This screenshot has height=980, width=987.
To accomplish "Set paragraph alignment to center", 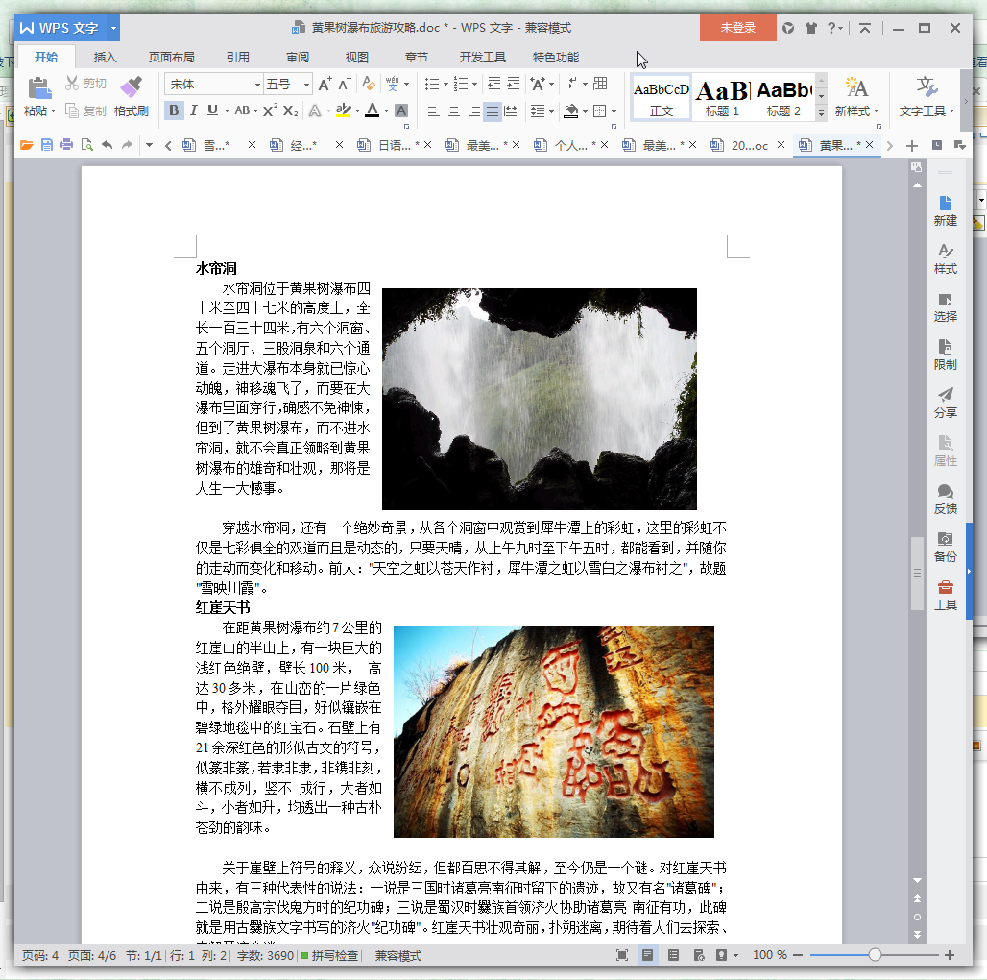I will 454,111.
